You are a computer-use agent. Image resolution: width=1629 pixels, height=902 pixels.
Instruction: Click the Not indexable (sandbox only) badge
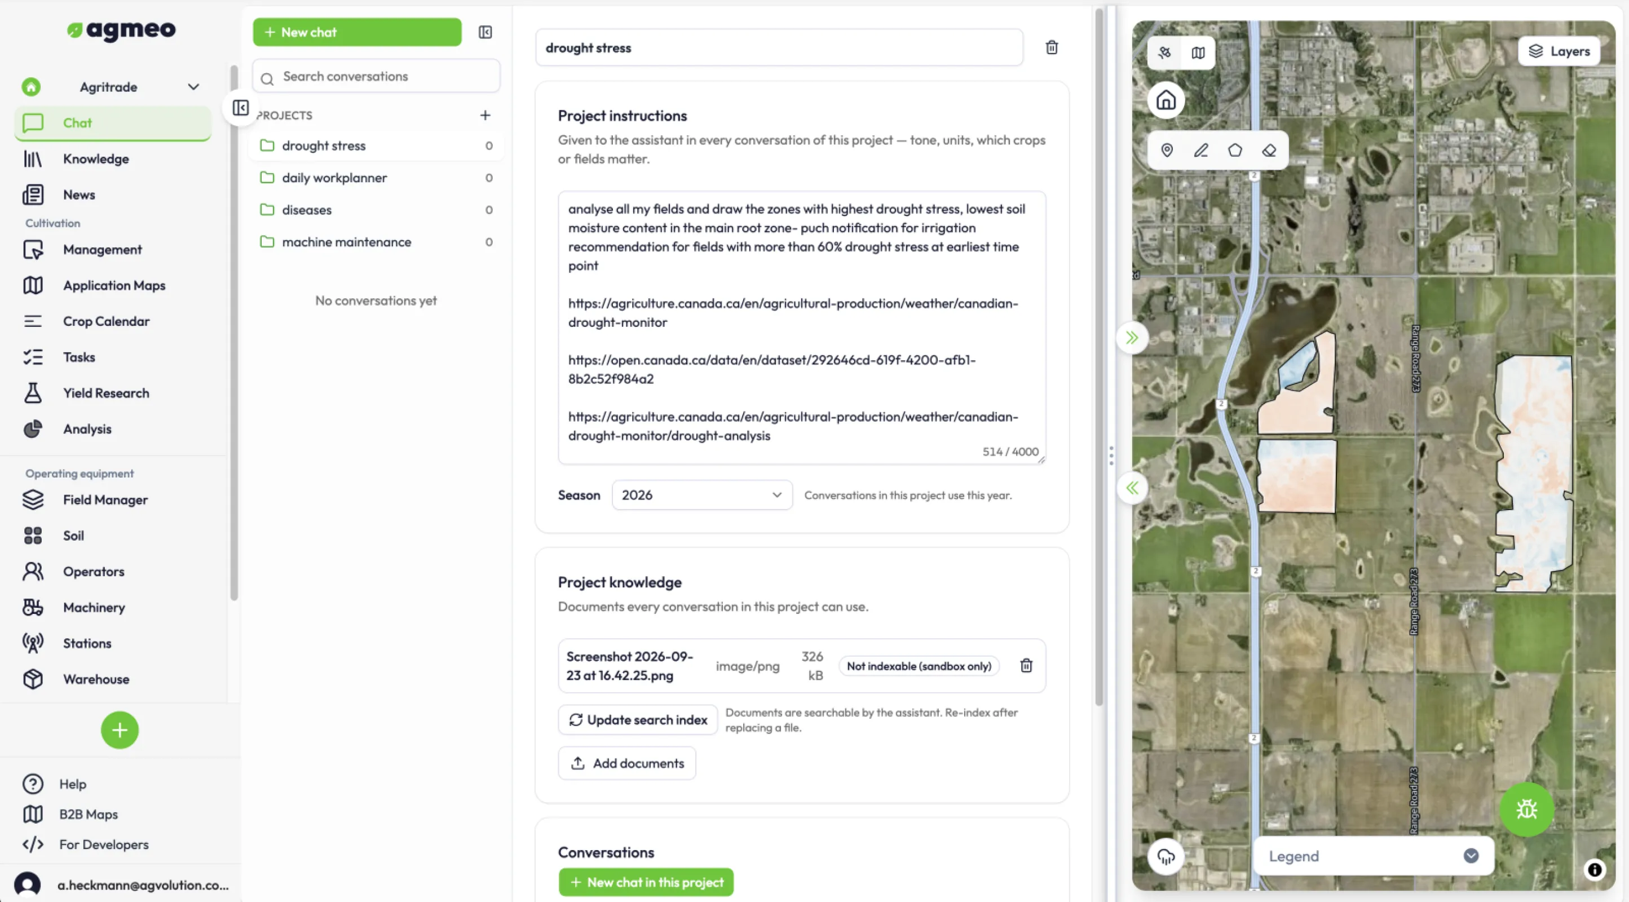[919, 666]
